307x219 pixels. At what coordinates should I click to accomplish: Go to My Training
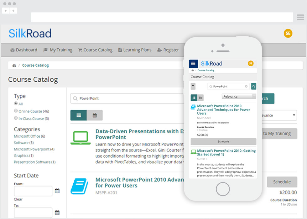(58, 50)
